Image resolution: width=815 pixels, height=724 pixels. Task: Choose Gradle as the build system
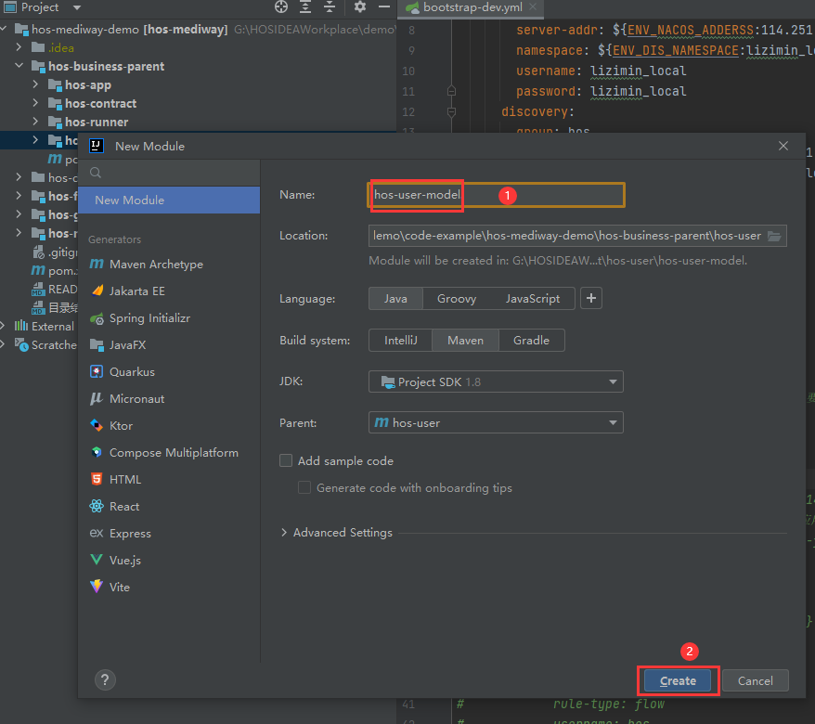[531, 341]
